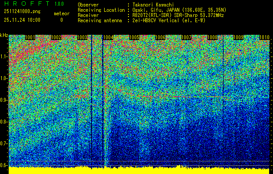This screenshot has width=273, height=174.
Task: Click time marker 1009
Action: [x=238, y=37]
